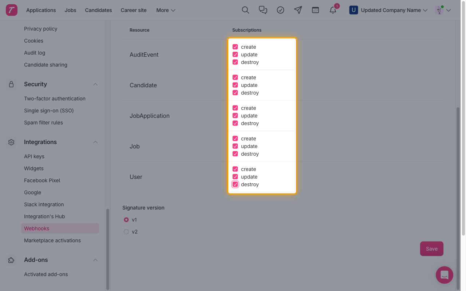Image resolution: width=466 pixels, height=291 pixels.
Task: Collapse the Add-ons section chevron
Action: (95, 260)
